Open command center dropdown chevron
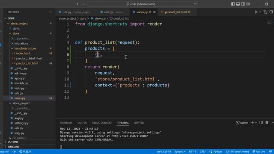Viewport: 274px width, 154px height. (x=195, y=4)
